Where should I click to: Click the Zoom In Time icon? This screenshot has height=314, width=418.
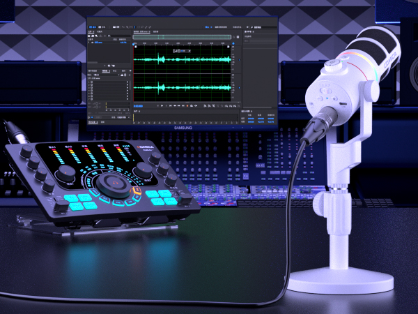[214, 106]
